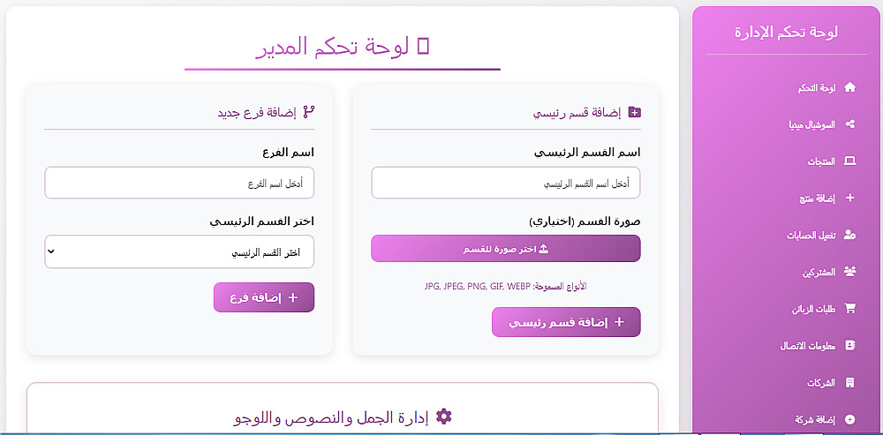Viewport: 883px width, 435px height.
Task: Click the plus icon for إضافة منتج
Action: [850, 199]
